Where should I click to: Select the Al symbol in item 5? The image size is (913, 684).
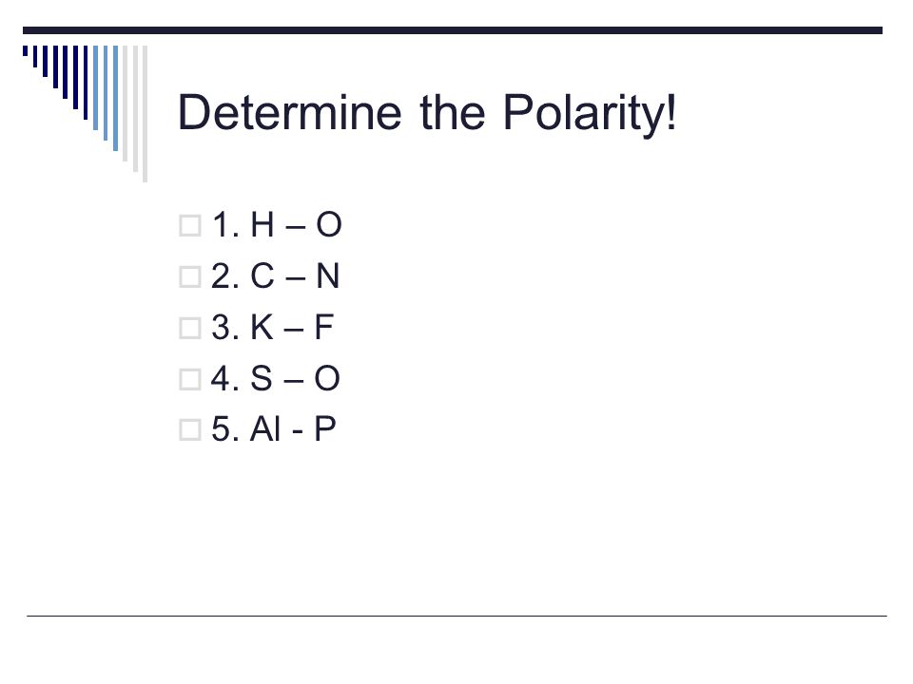tap(265, 429)
